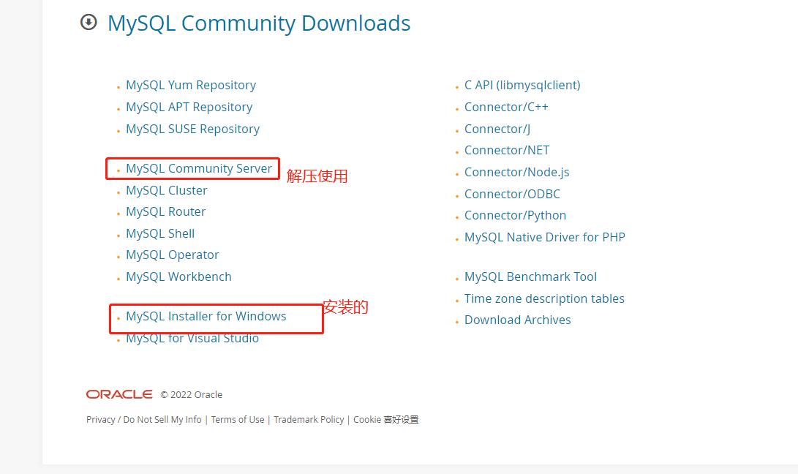Open the MySQL Native Driver for PHP link
Screen dimensions: 798x474
[545, 237]
